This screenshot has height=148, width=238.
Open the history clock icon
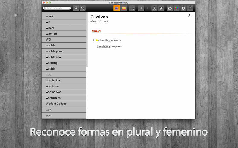point(154,8)
